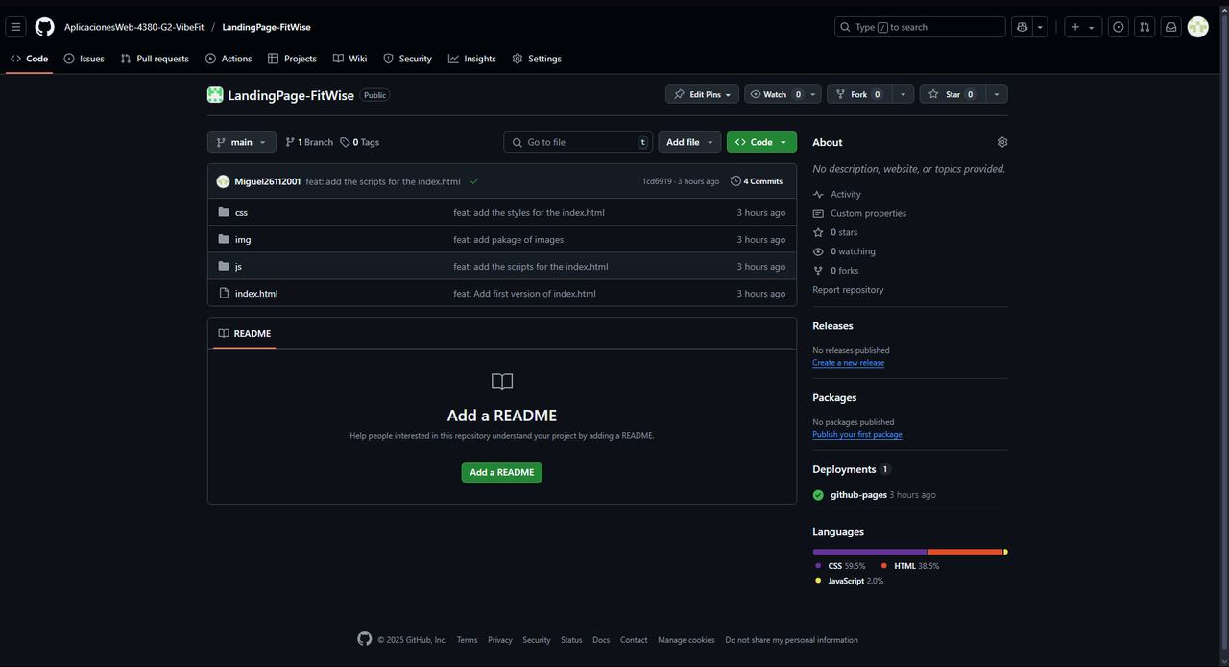Image resolution: width=1229 pixels, height=667 pixels.
Task: Open commit 'feat: add pakage of images'
Action: (x=509, y=239)
